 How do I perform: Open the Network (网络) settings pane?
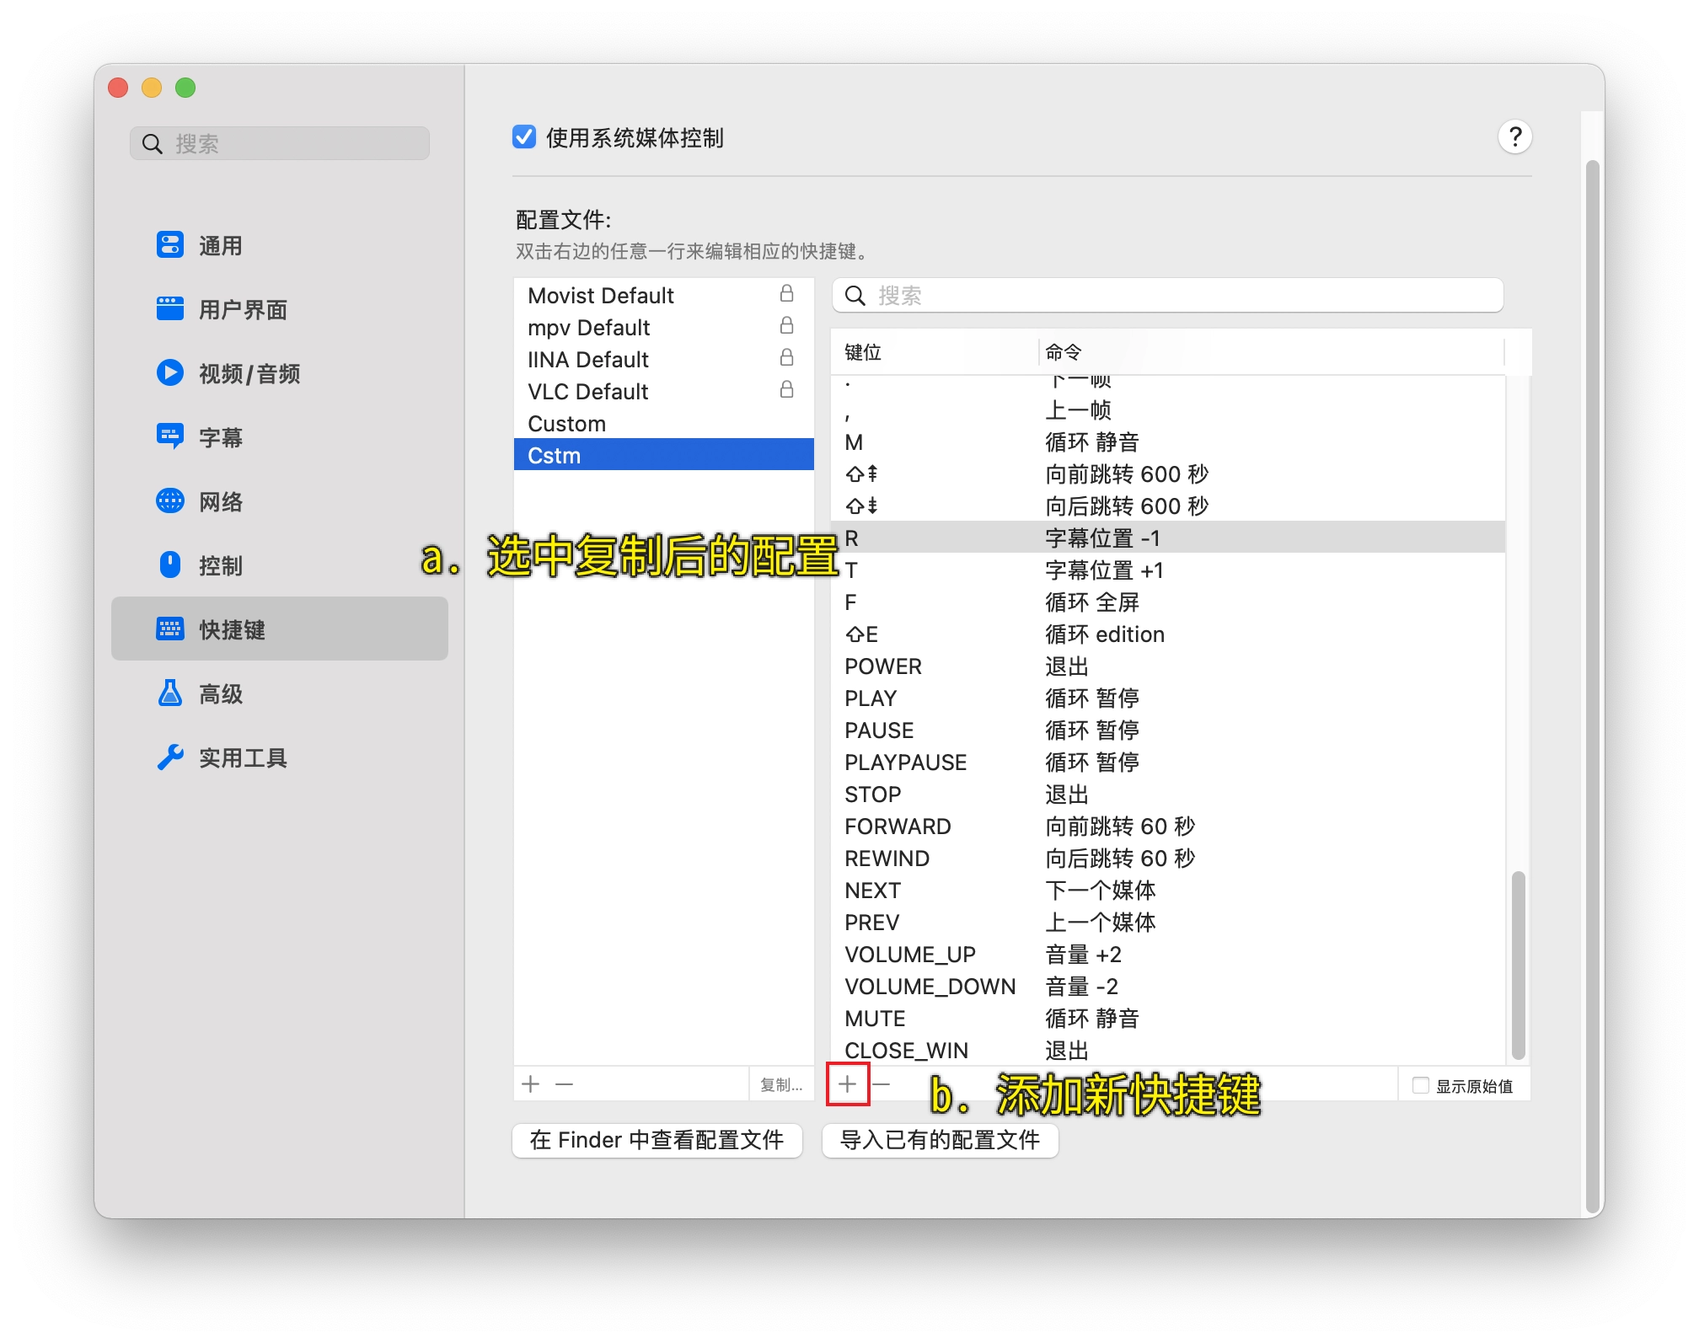point(219,502)
